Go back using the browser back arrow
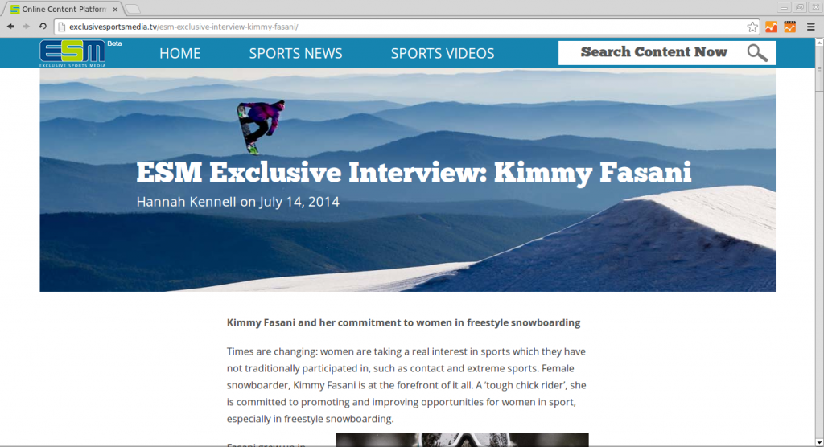 pos(10,27)
